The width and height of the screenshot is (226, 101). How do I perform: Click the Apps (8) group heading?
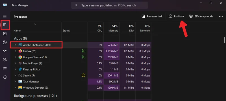tap(20, 38)
